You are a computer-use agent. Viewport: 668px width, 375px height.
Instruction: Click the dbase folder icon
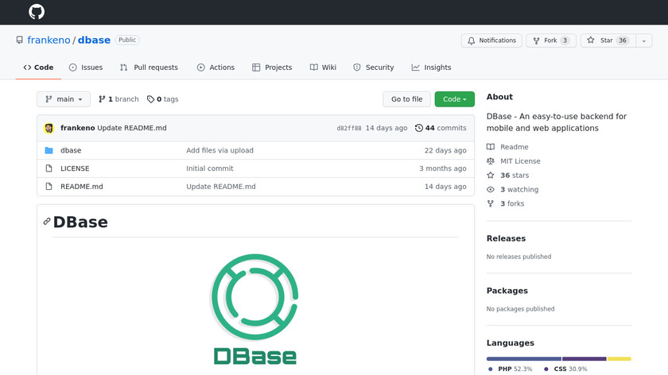(x=49, y=150)
